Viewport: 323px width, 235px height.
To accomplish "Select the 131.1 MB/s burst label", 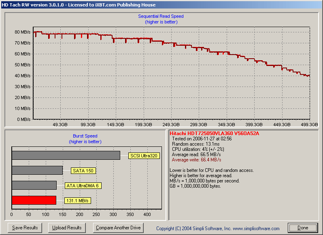I will [x=77, y=201].
